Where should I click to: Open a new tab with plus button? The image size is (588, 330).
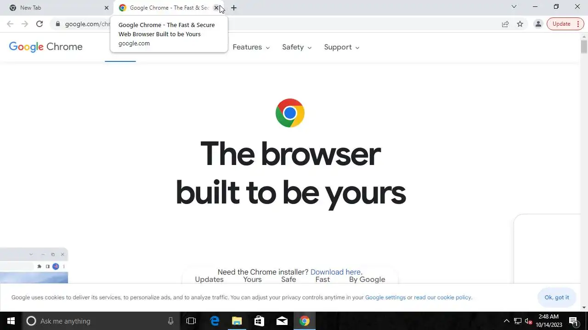point(234,8)
